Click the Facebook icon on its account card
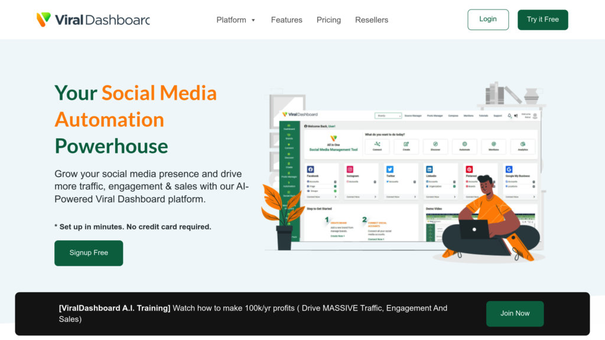605x340 pixels. click(311, 169)
